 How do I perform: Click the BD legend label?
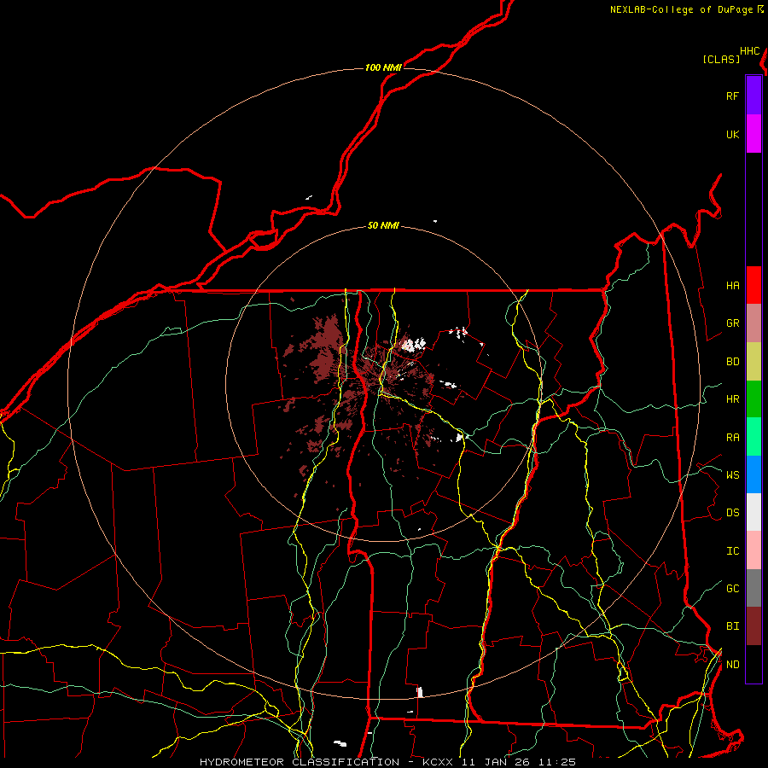click(732, 362)
